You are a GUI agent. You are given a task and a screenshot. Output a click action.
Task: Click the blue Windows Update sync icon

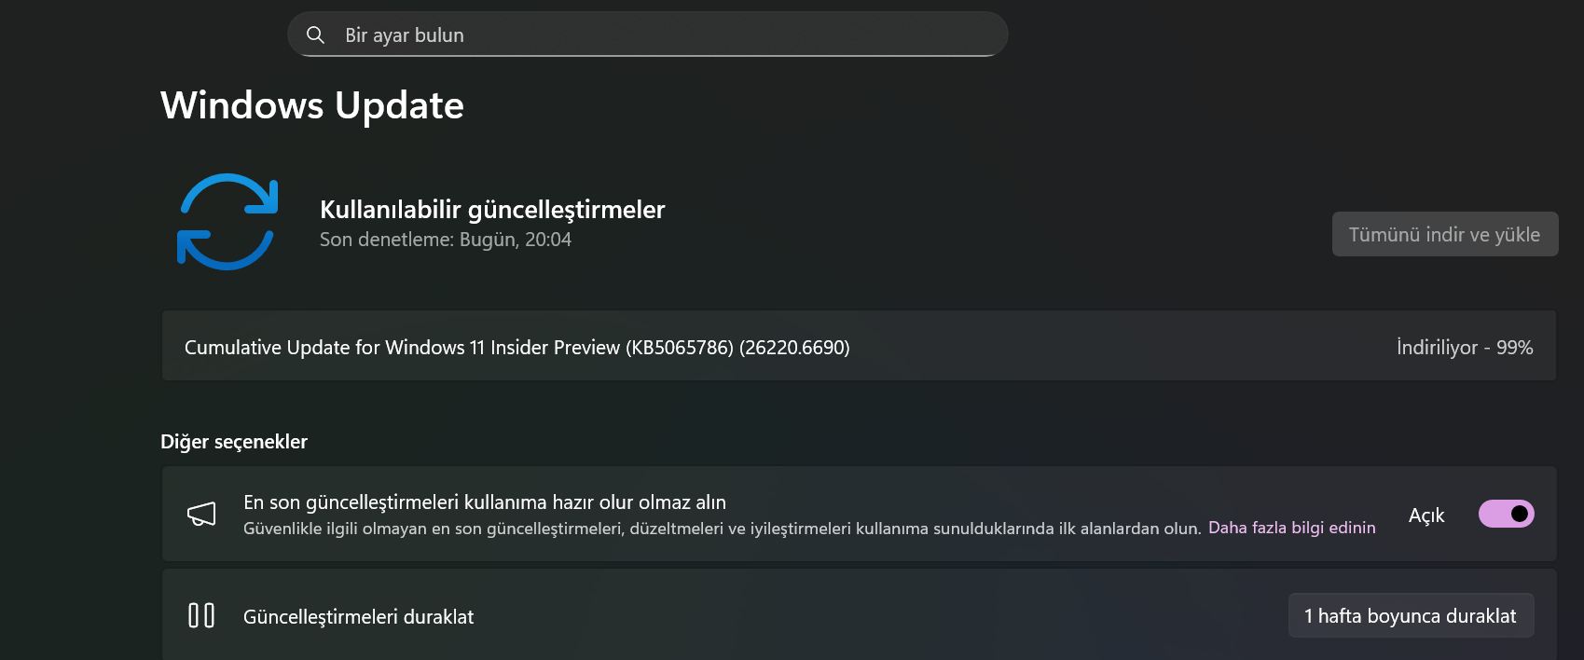coord(227,222)
